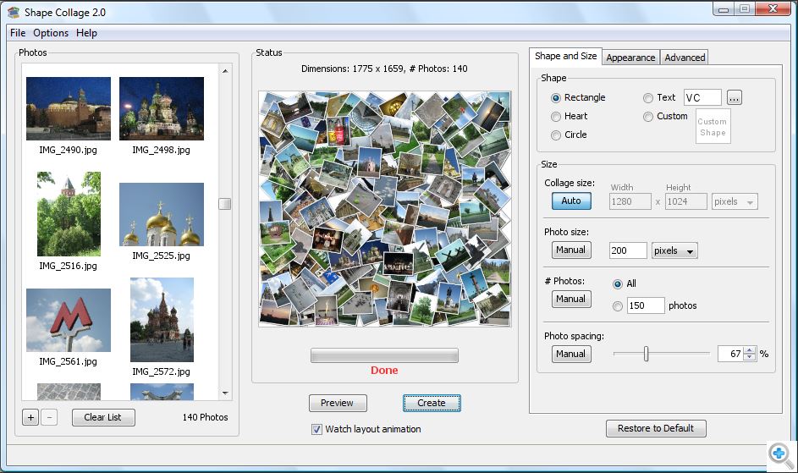Click the Custom Shape preview box
Screen dimensions: 798x473
click(x=713, y=126)
